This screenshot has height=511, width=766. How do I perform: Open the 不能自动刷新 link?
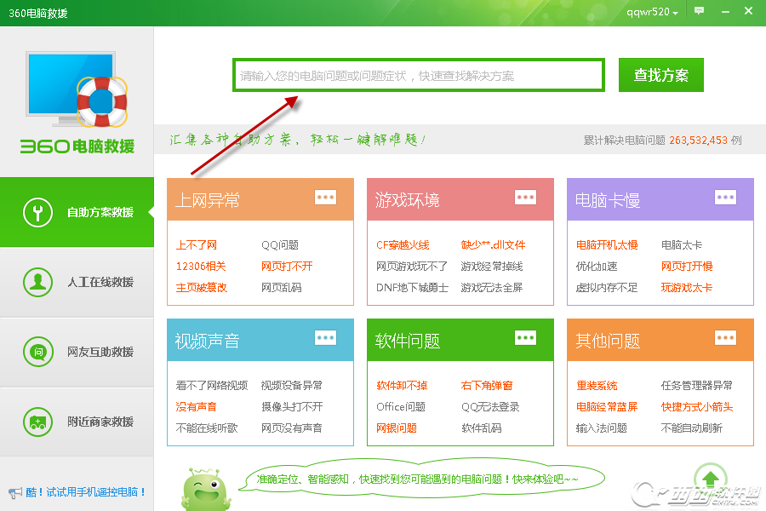click(x=692, y=428)
